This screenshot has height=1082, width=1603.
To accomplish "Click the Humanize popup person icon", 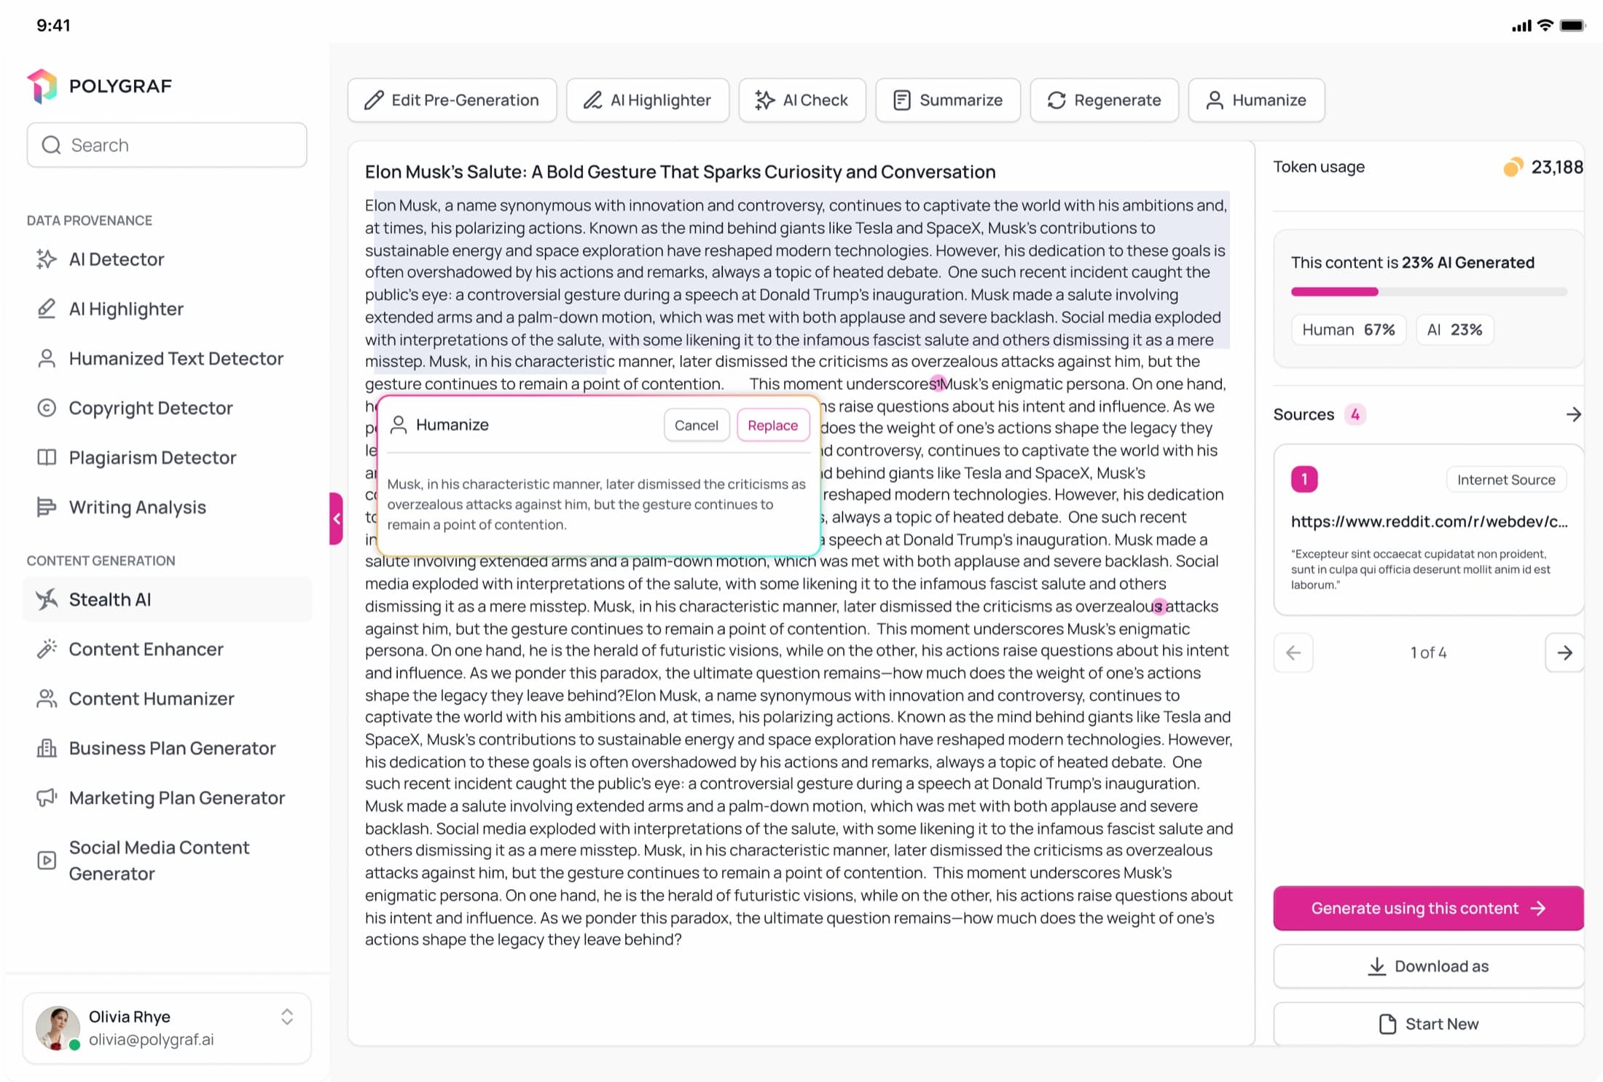I will 398,424.
